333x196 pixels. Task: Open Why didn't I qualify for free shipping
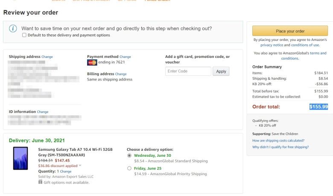pos(280,147)
